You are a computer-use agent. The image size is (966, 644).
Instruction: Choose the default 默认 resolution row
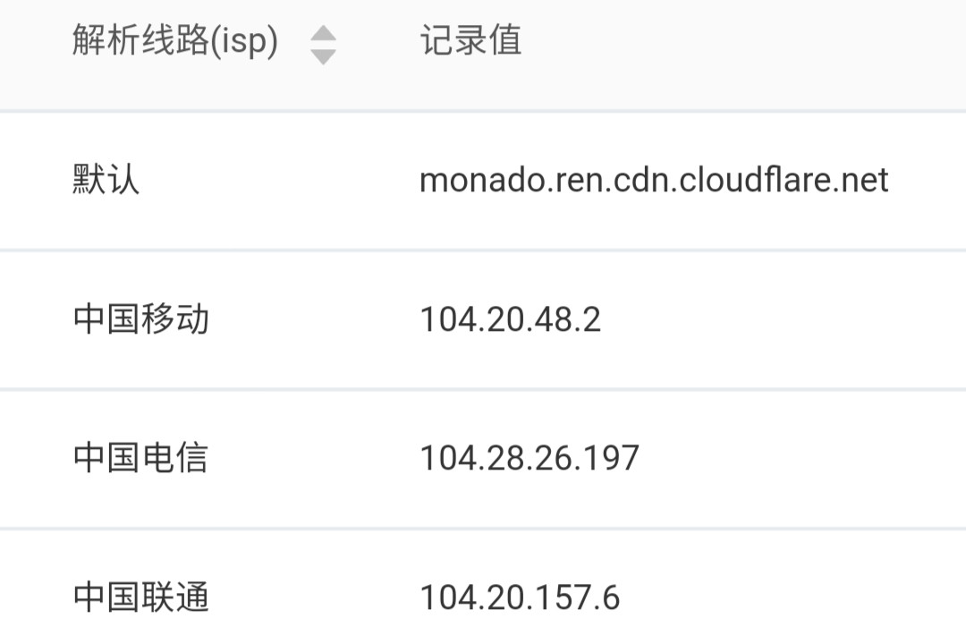(483, 181)
